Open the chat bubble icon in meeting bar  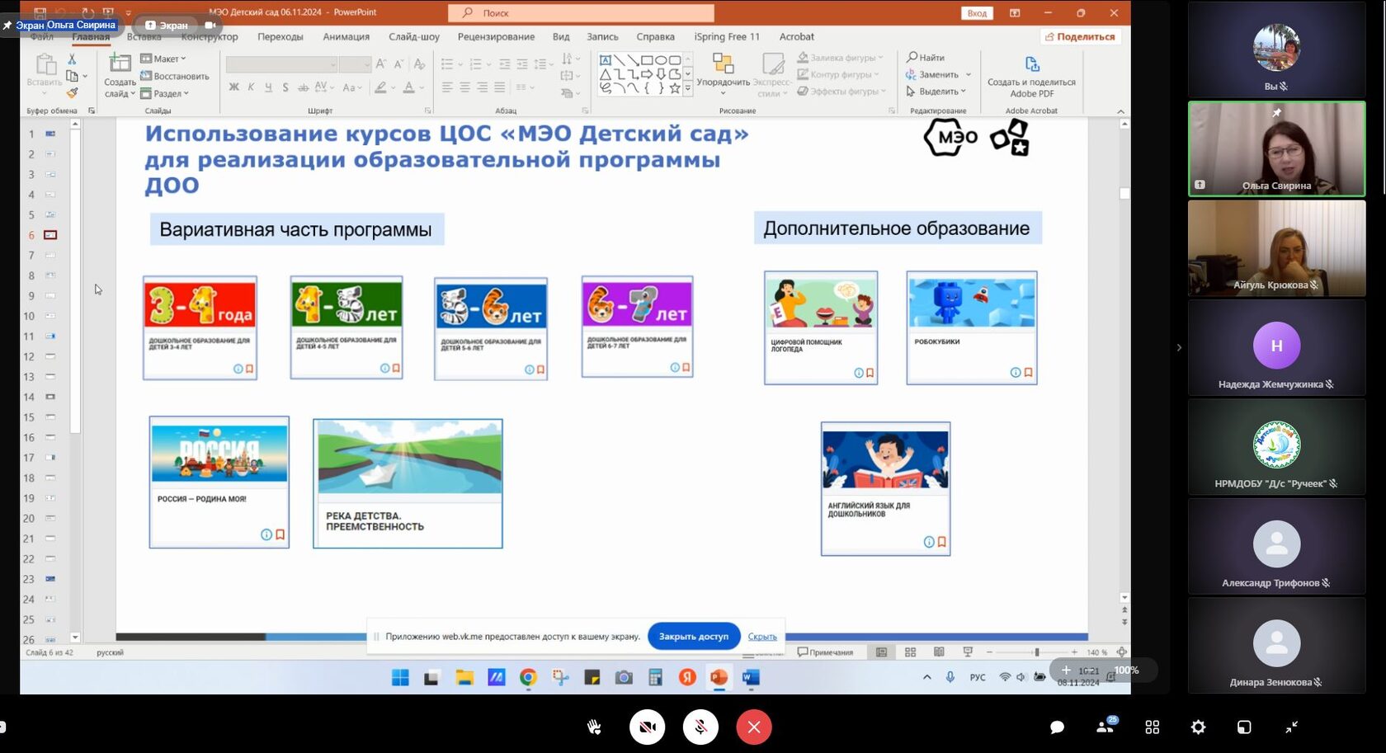tap(1057, 727)
